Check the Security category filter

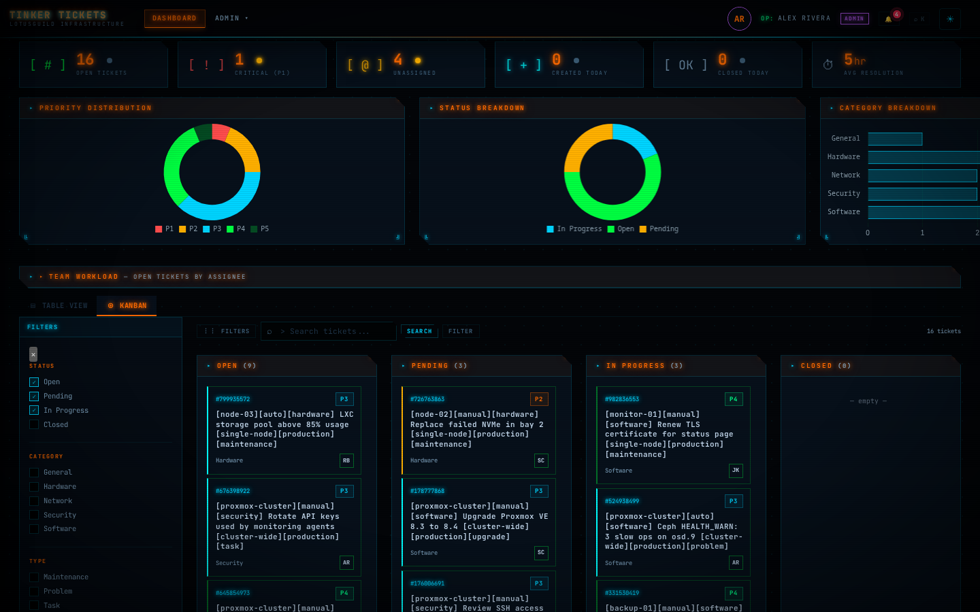pos(34,515)
